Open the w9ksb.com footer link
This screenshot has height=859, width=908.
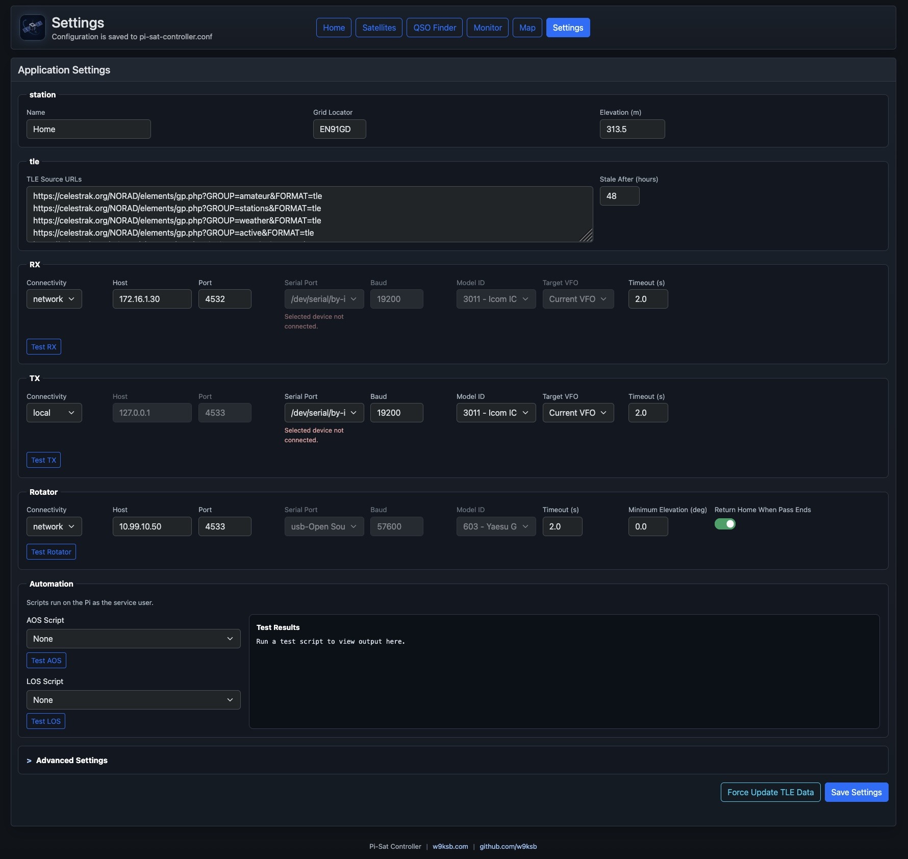click(450, 846)
